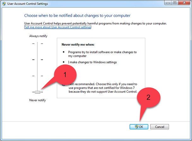Screen dimensions: 192x141
Task: Click the 'Programs try to install software' bullet text
Action: click(102, 54)
